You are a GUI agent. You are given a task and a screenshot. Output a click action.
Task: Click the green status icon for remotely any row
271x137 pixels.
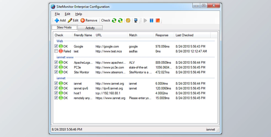click(x=61, y=98)
